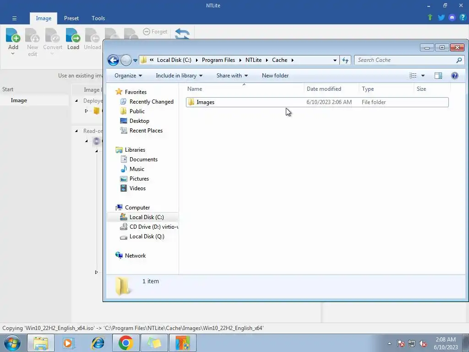Open Chrome from taskbar

(x=125, y=343)
